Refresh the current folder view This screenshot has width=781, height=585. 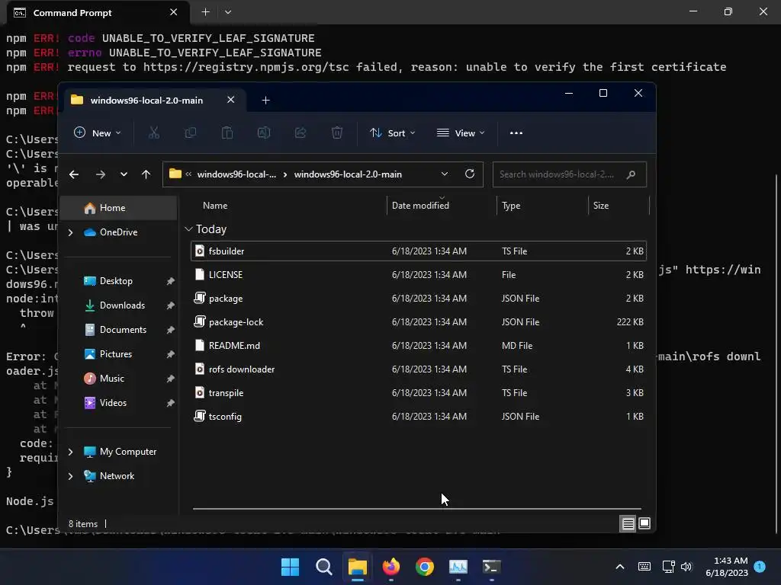(469, 174)
